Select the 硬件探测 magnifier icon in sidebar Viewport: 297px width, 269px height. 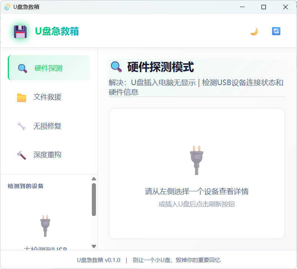pos(22,68)
